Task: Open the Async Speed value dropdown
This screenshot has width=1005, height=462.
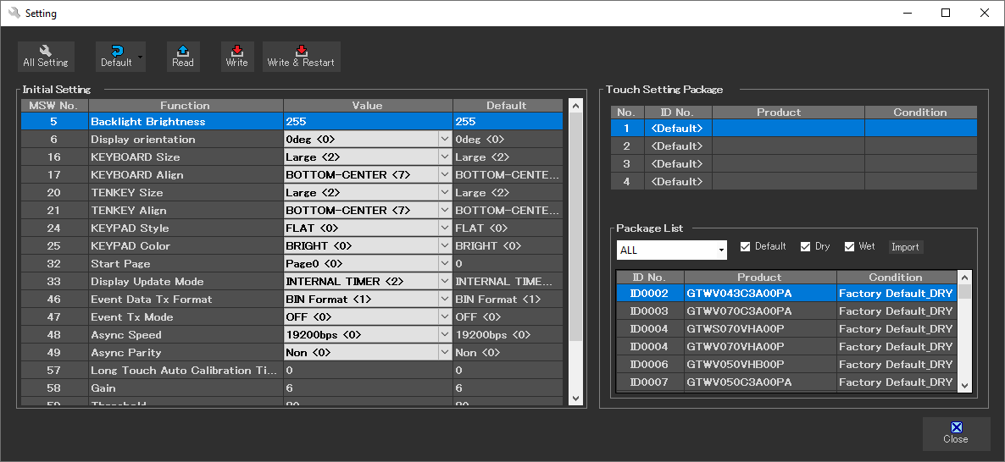Action: click(445, 335)
